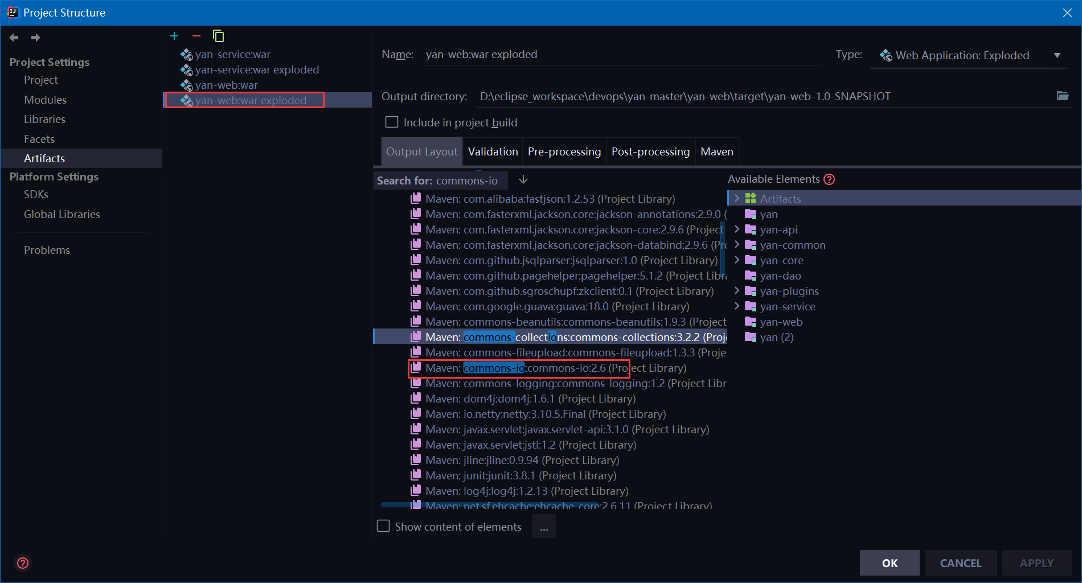Viewport: 1082px width, 583px height.
Task: Copy the artifact with the copy icon
Action: pyautogui.click(x=218, y=36)
